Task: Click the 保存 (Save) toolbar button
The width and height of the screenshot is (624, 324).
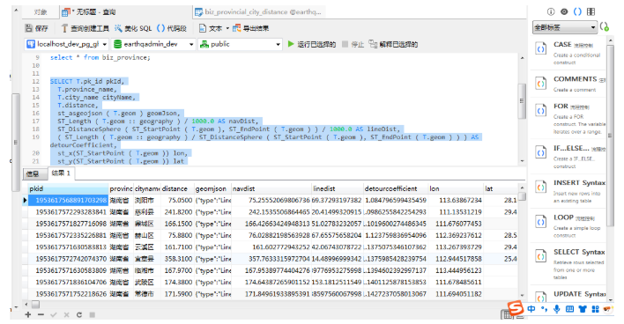Action: pos(36,28)
